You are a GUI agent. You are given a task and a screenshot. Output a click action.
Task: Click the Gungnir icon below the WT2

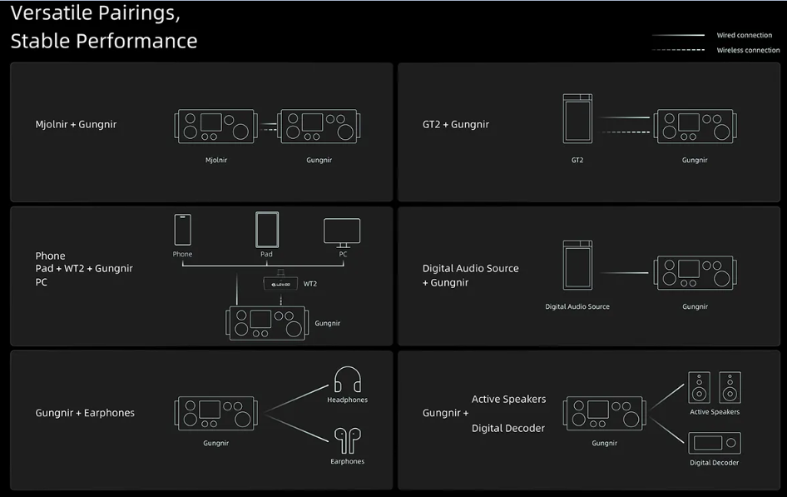pyautogui.click(x=267, y=323)
